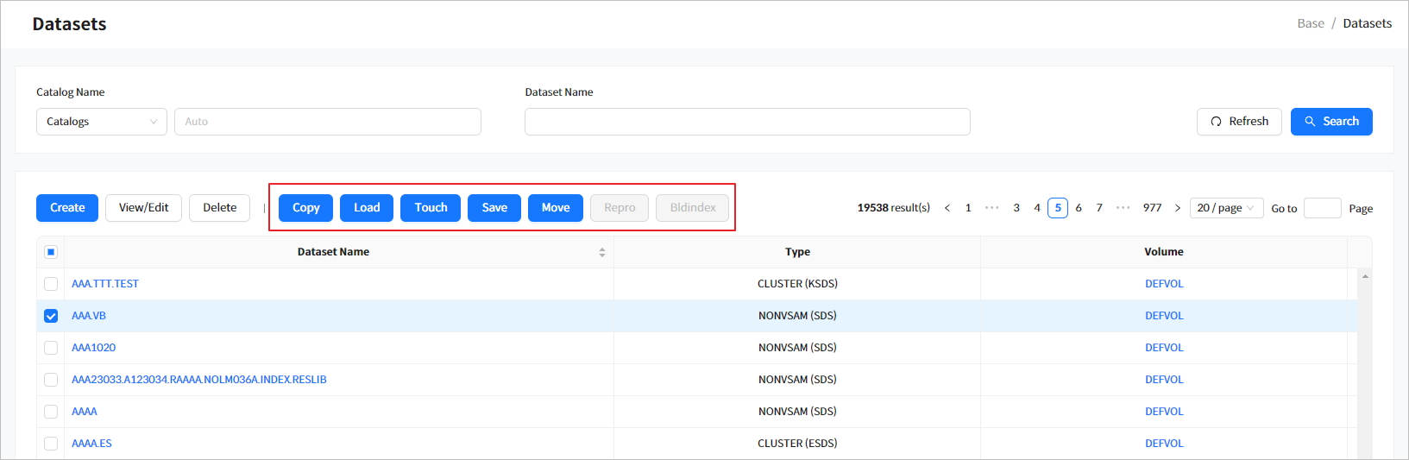Viewport: 1409px width, 460px height.
Task: Go to the next page arrow
Action: click(x=1178, y=208)
